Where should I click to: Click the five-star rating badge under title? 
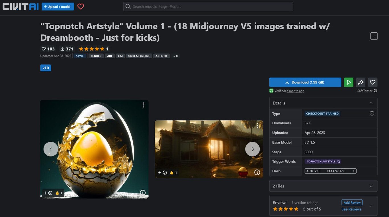(94, 49)
